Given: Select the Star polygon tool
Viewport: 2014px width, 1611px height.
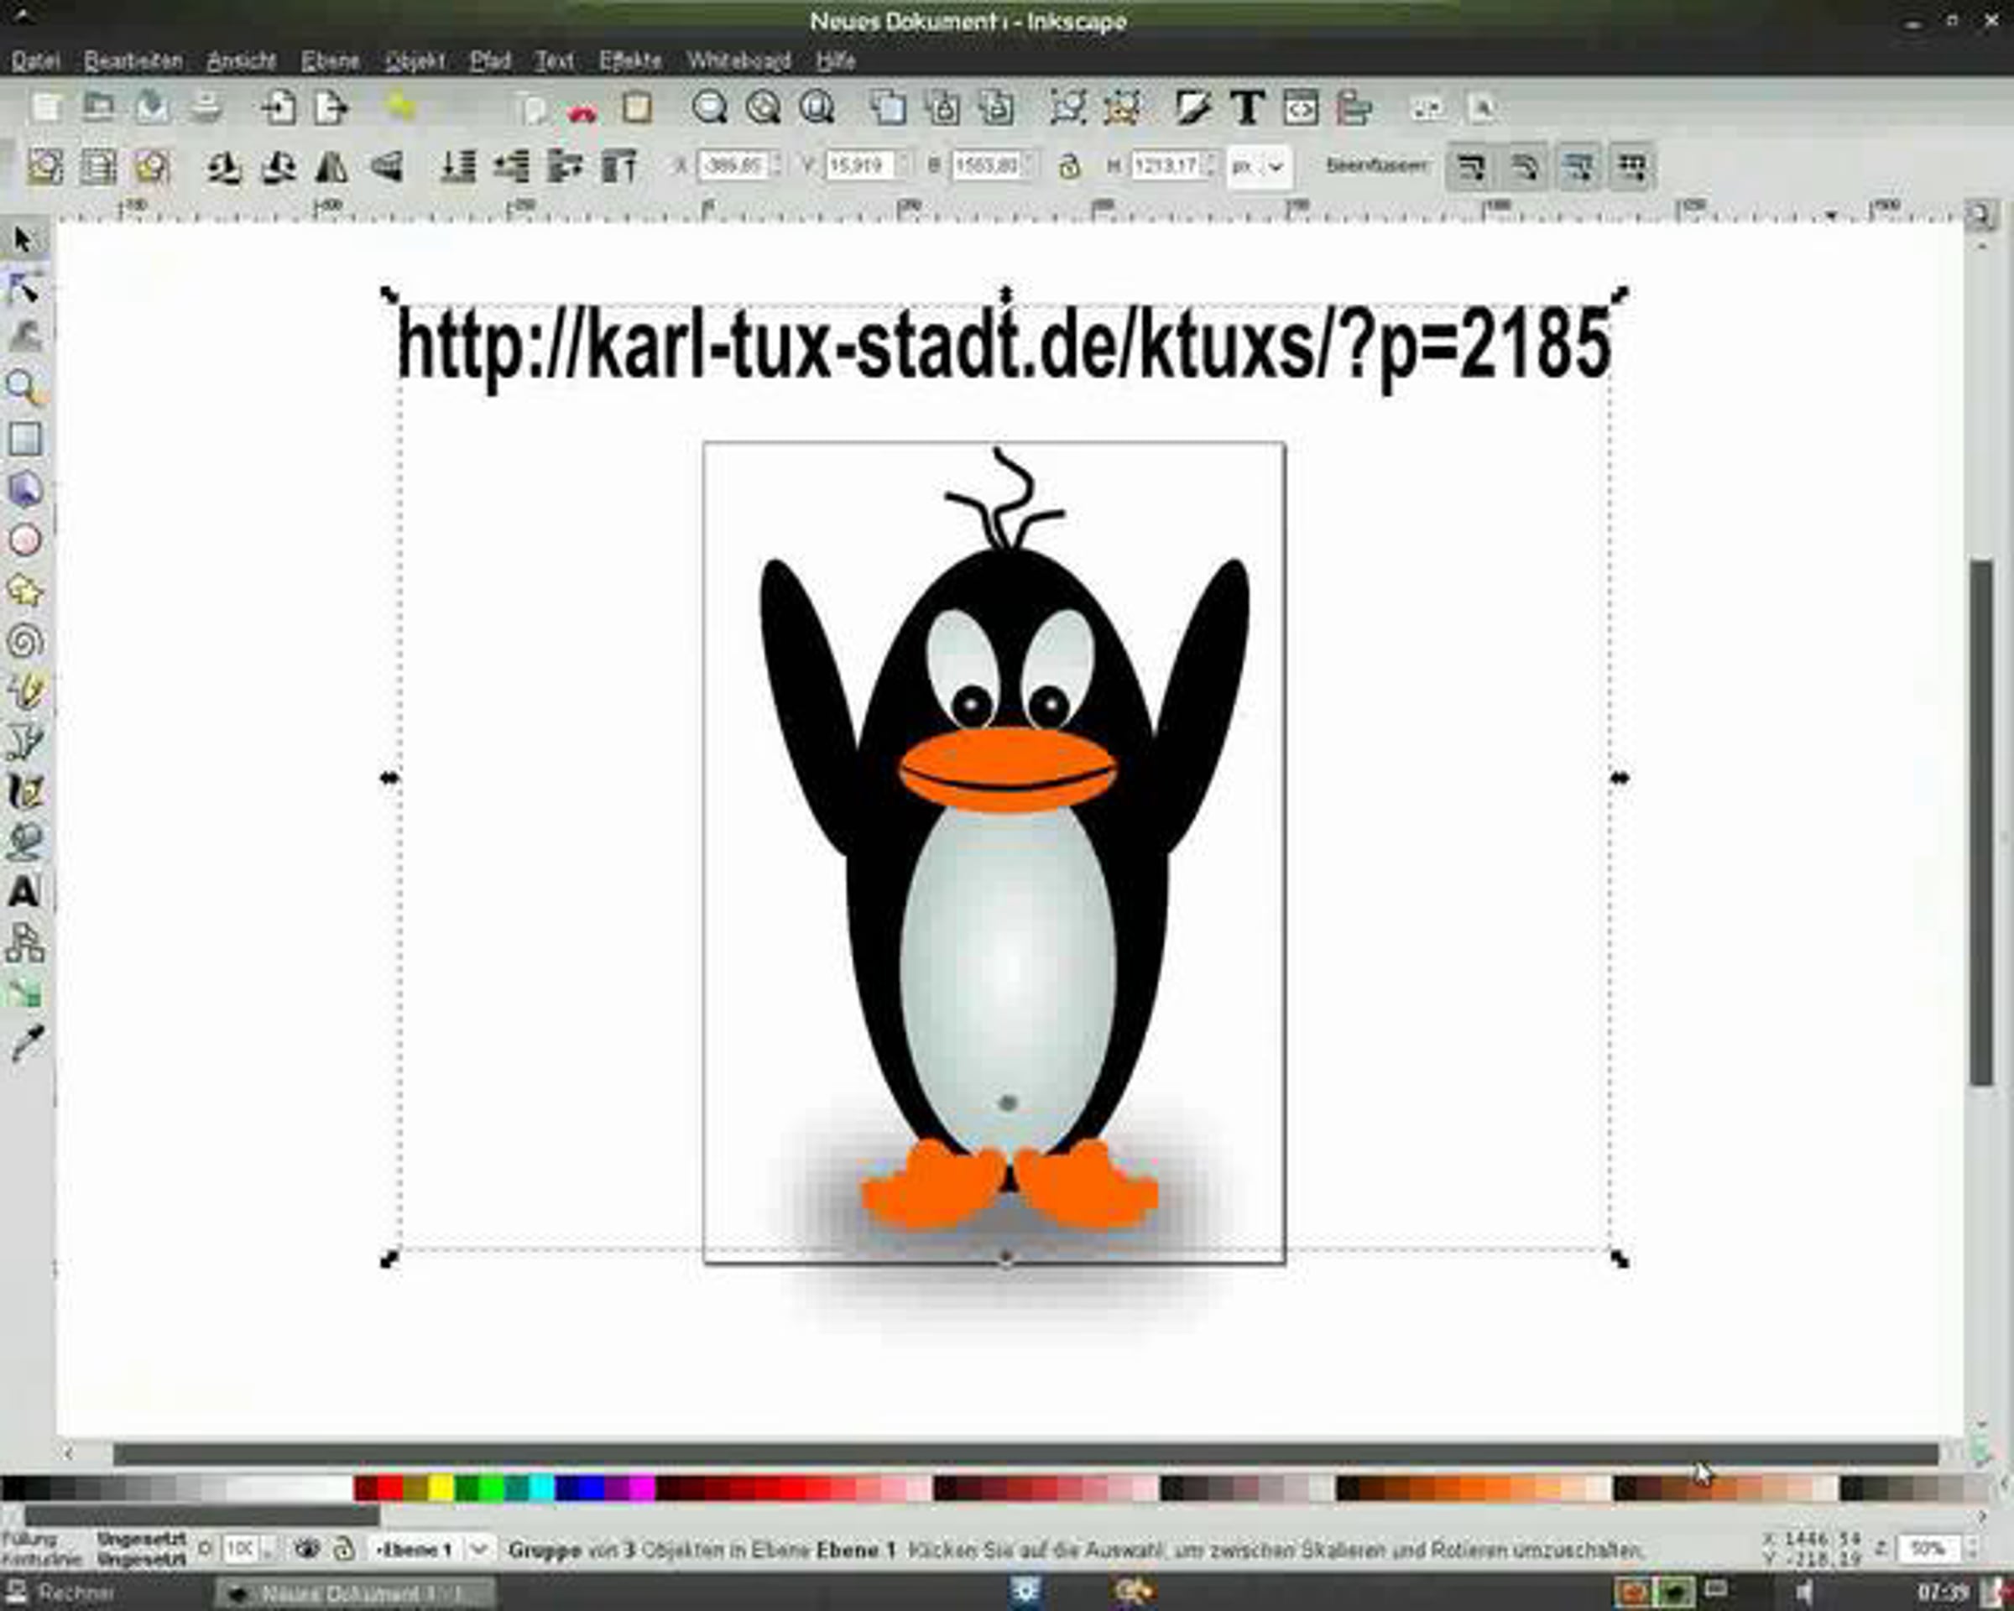Looking at the screenshot, I should (x=24, y=590).
